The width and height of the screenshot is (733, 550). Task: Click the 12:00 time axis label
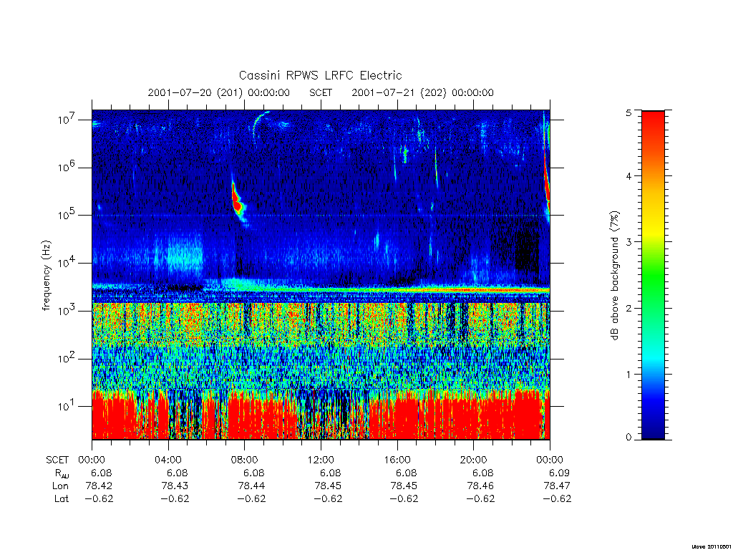[321, 460]
